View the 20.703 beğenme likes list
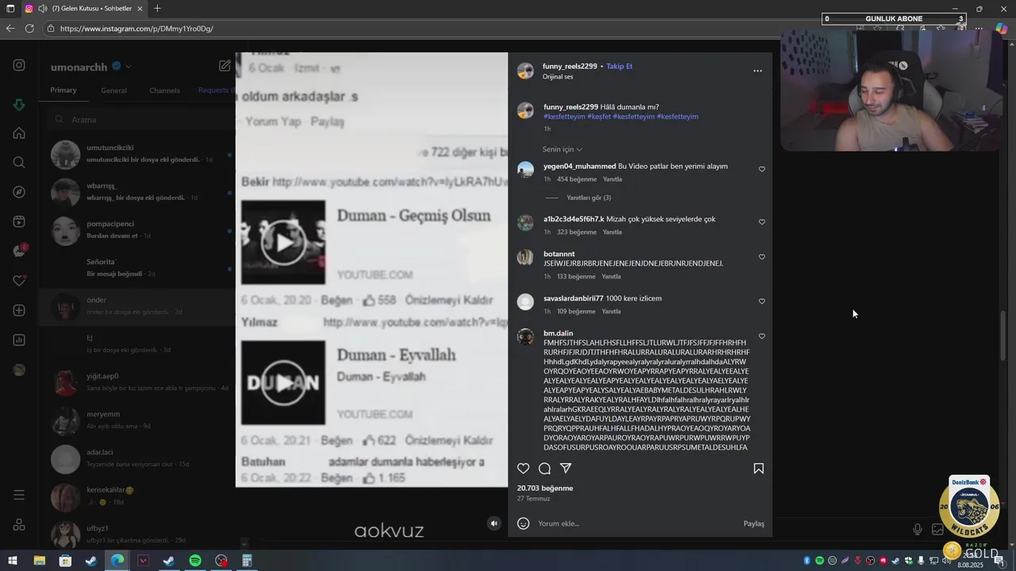 tap(545, 489)
